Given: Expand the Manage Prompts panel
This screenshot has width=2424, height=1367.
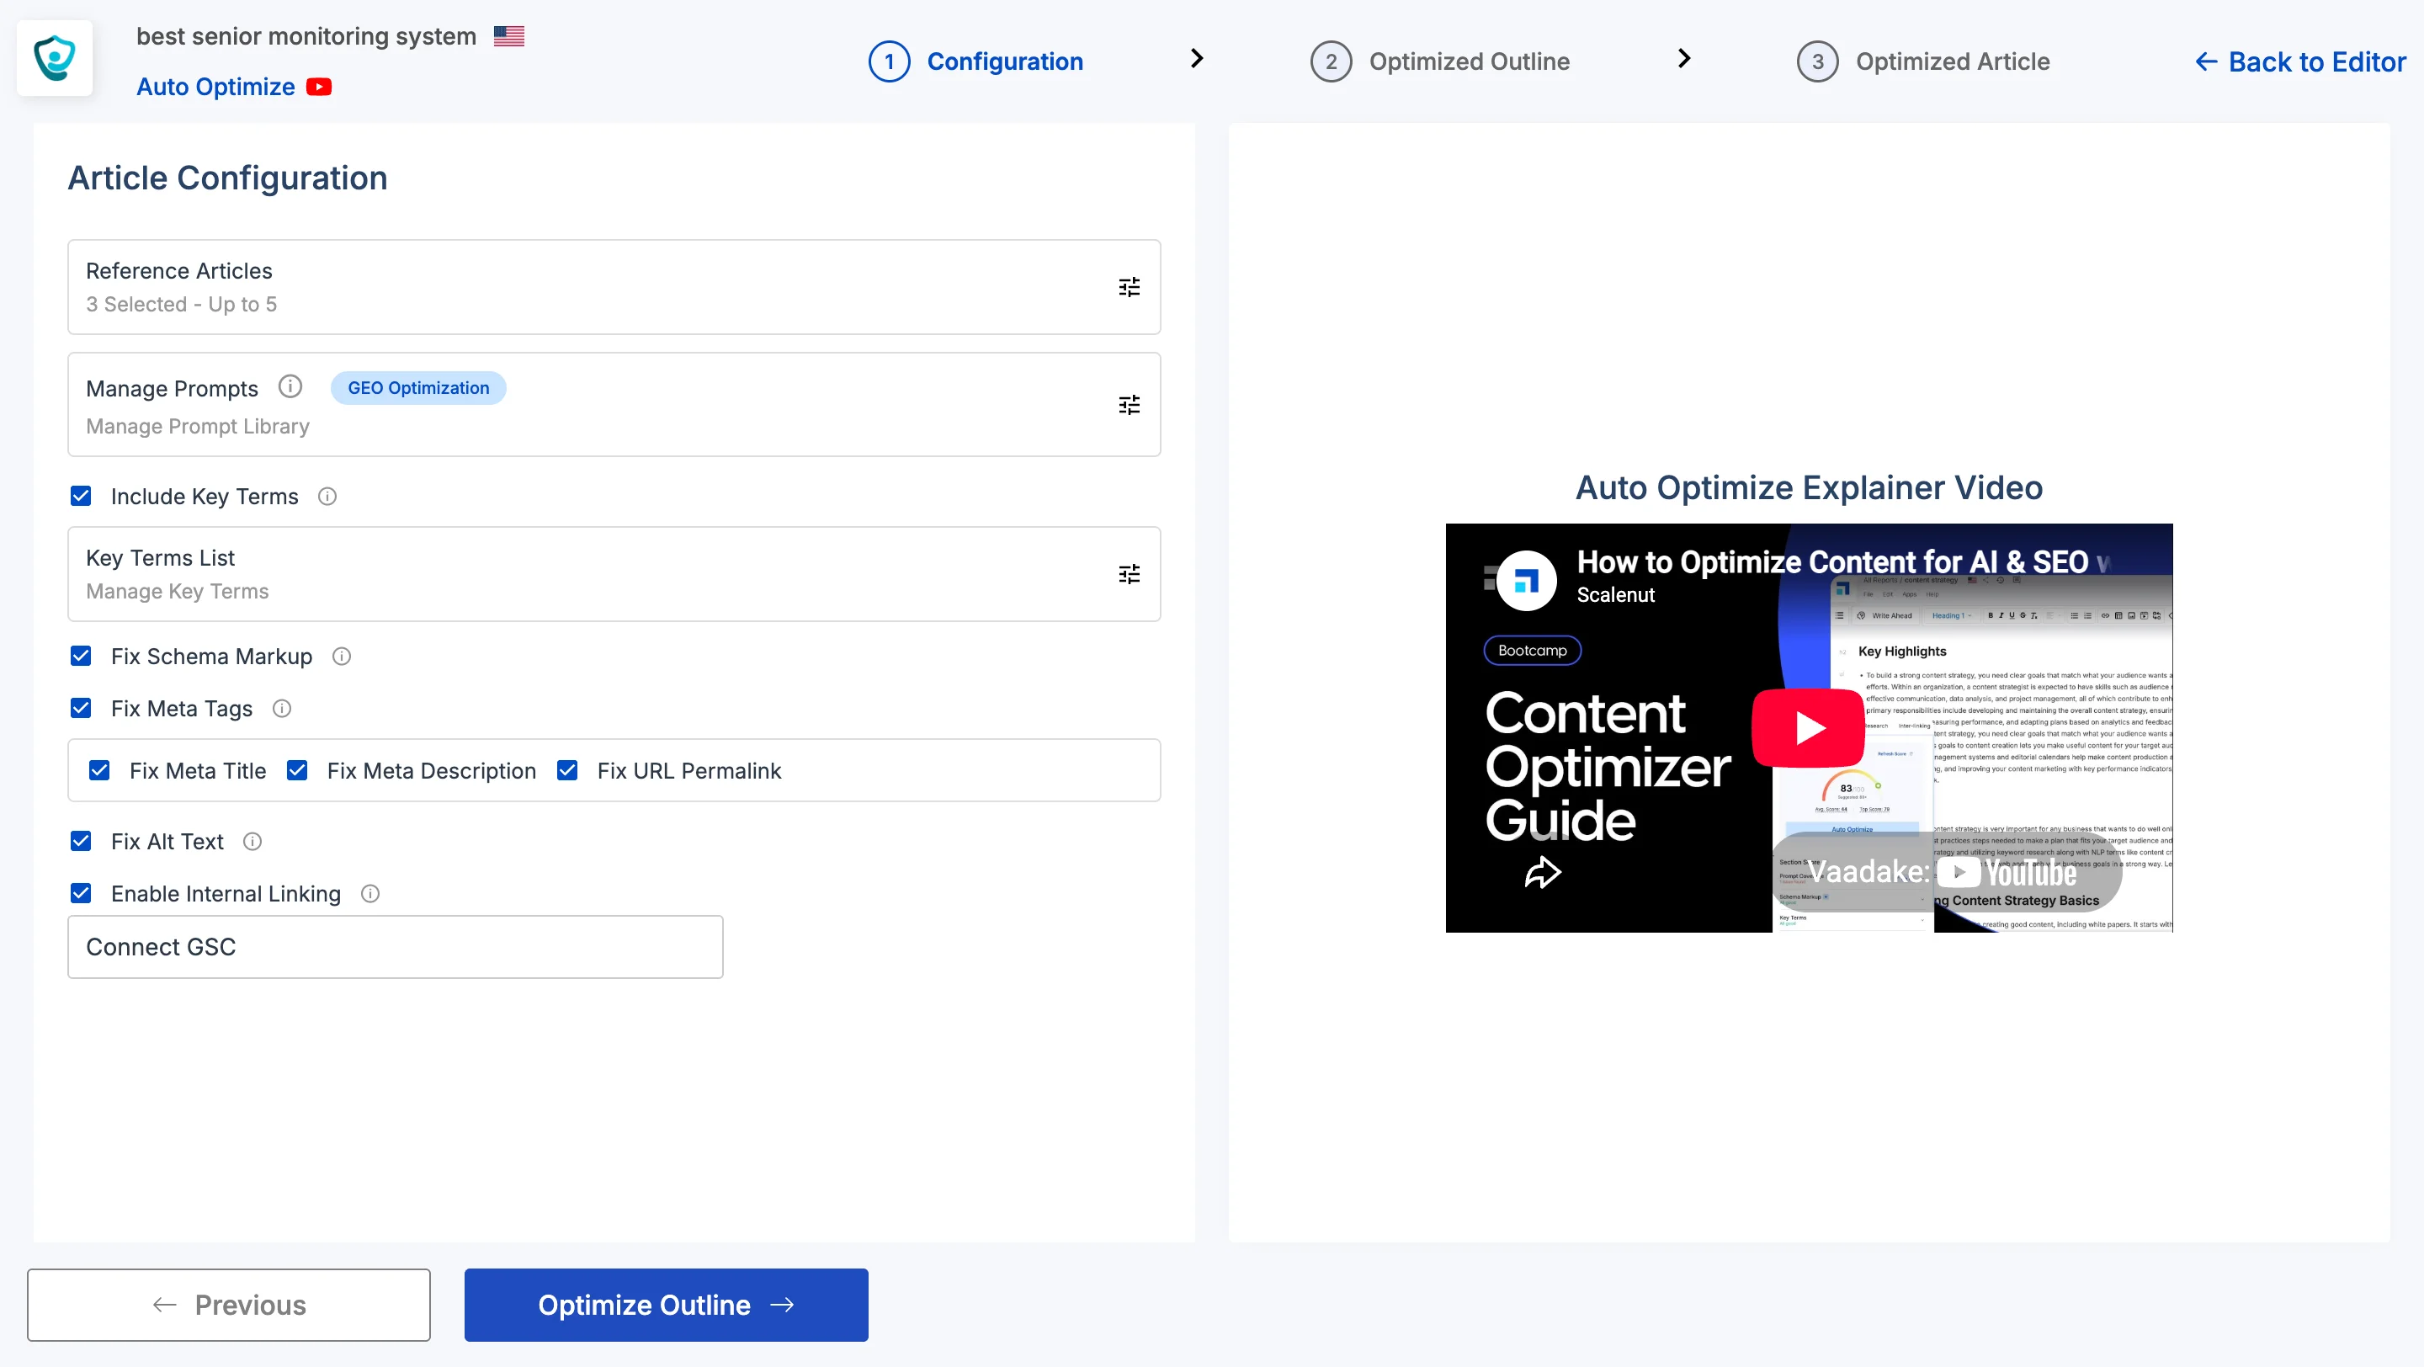Looking at the screenshot, I should [614, 405].
